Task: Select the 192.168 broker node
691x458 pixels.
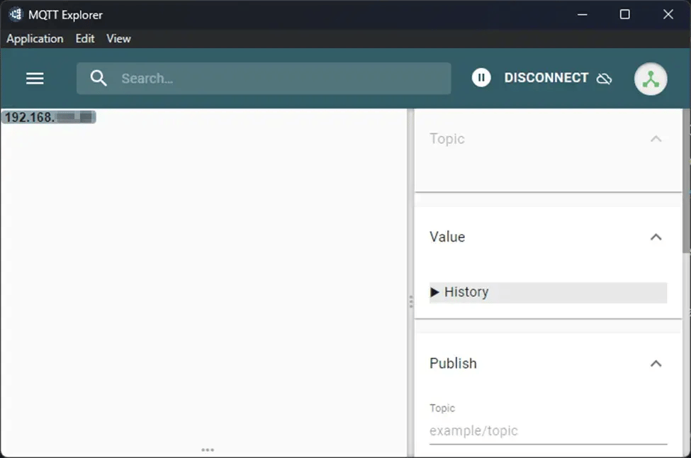Action: 49,117
